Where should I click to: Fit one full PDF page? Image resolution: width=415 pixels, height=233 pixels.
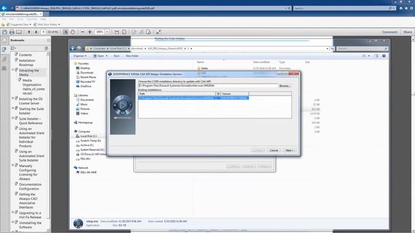click(x=124, y=32)
